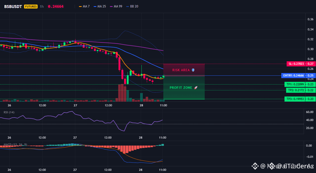This screenshot has width=316, height=173.
Task: Click the green 0.22 price axis tag
Action: tap(310, 90)
